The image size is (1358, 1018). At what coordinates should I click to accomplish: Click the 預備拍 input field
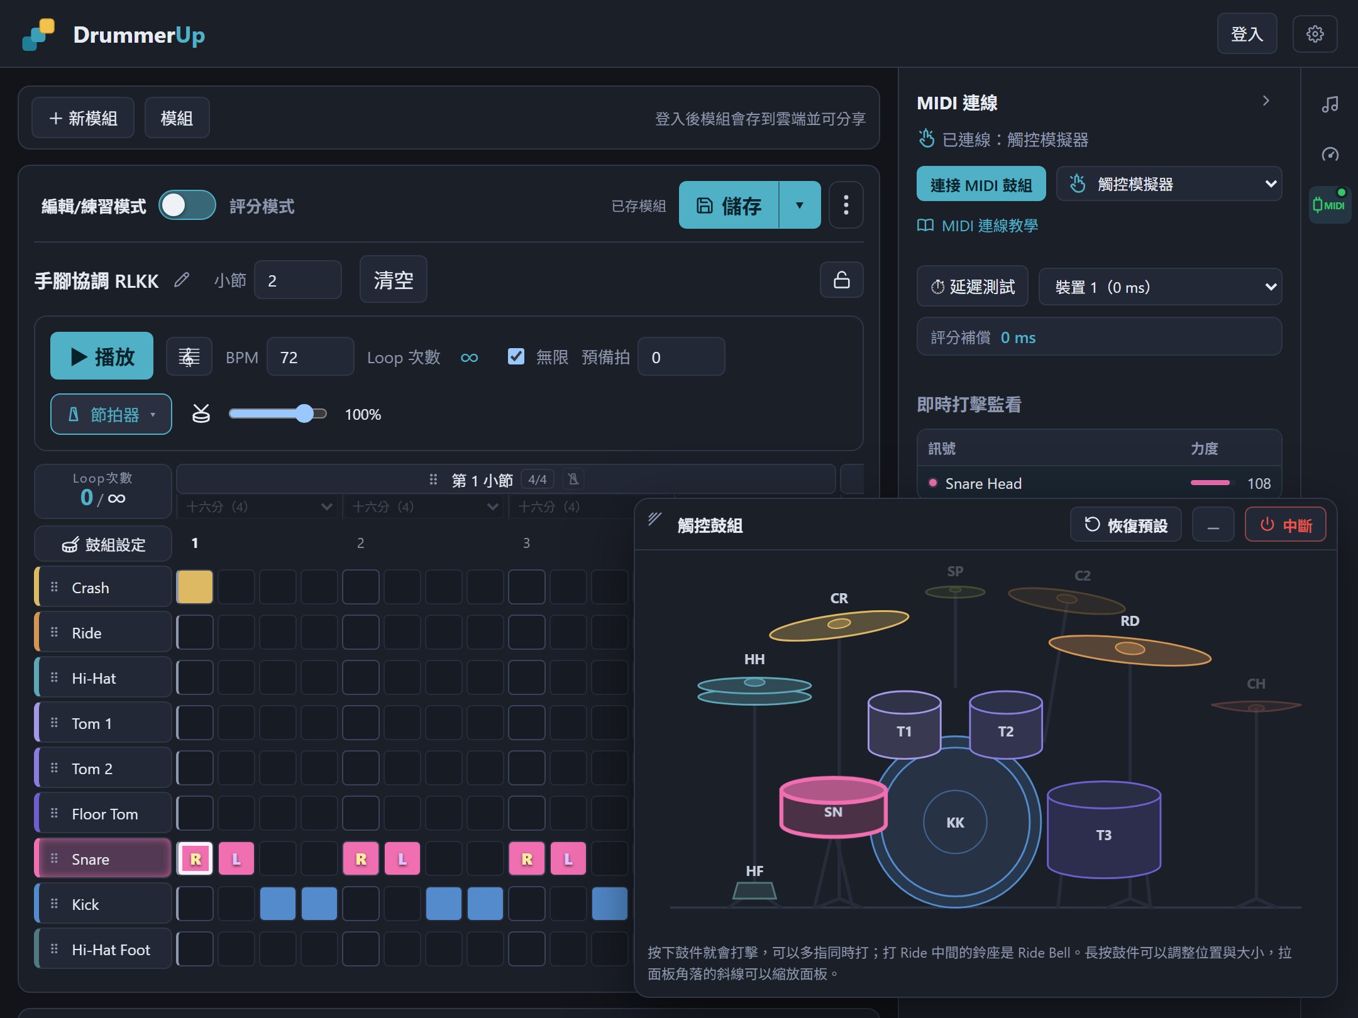pos(681,356)
